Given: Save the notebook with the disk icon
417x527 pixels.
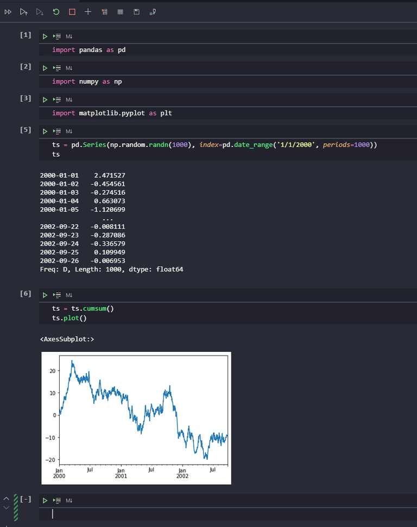Looking at the screenshot, I should click(136, 12).
